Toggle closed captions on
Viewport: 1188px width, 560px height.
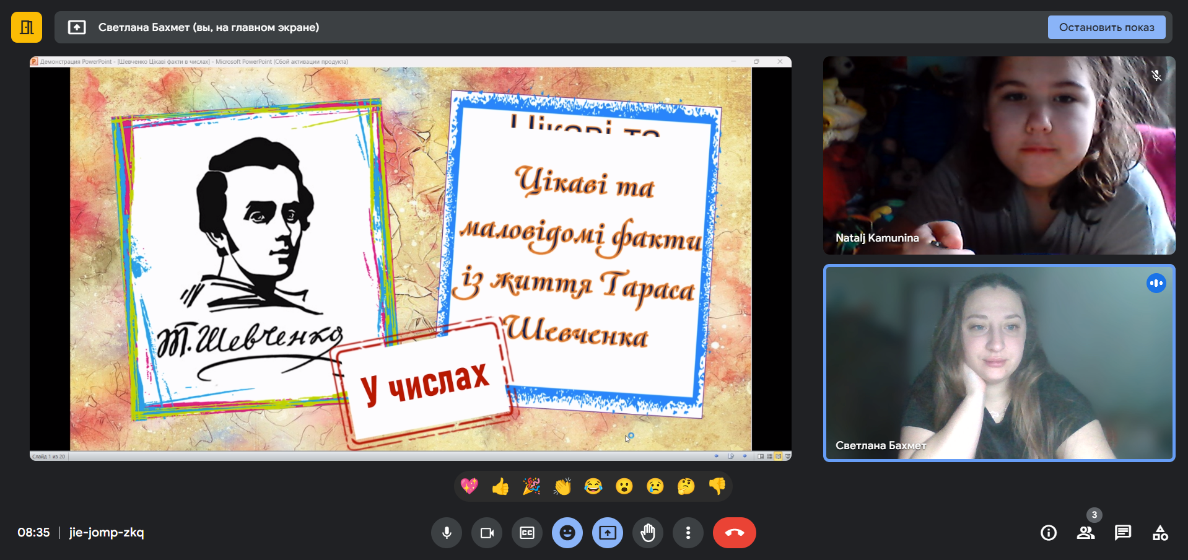527,533
